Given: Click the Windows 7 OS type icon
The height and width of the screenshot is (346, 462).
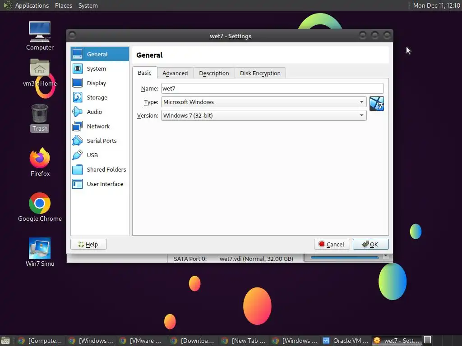Looking at the screenshot, I should (x=377, y=104).
